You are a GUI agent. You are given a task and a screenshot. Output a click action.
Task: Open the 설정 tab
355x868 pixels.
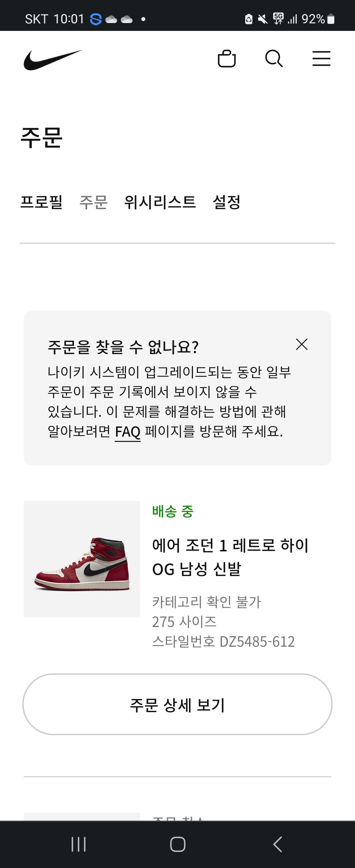click(x=227, y=202)
